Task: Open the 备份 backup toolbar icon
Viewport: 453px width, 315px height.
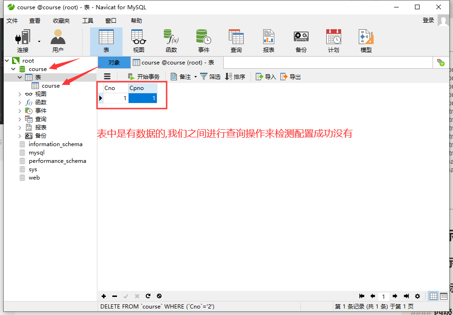Action: (301, 41)
